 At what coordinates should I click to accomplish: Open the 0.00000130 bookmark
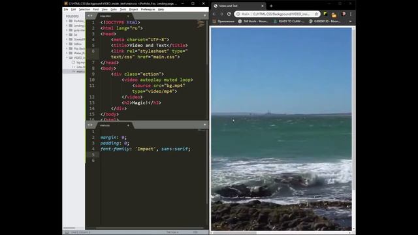coord(325,22)
